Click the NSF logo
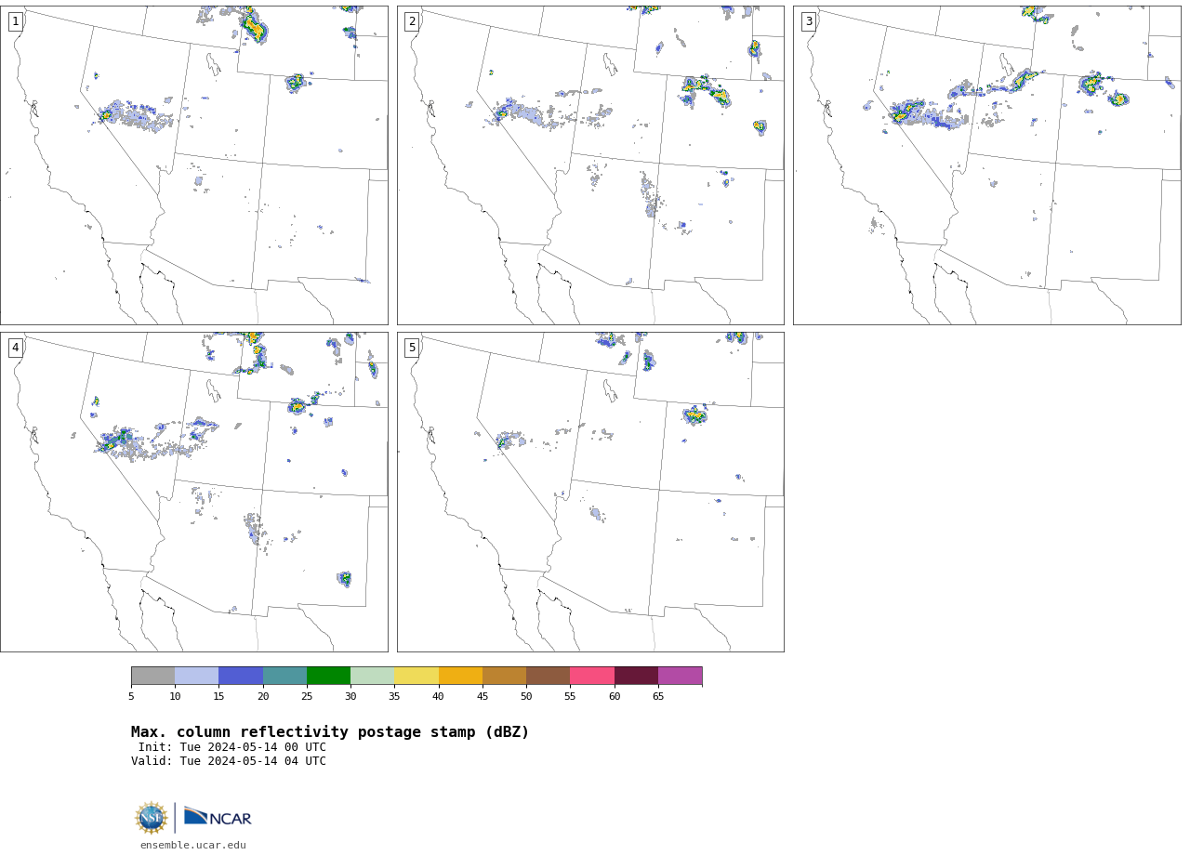The width and height of the screenshot is (1190, 855). point(152,818)
